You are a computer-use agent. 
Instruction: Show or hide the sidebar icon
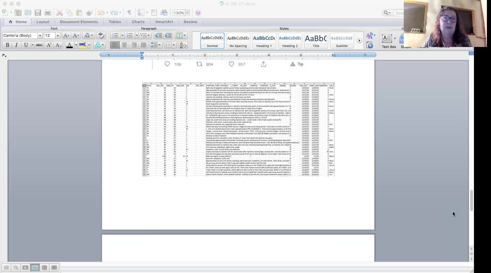pyautogui.click(x=141, y=13)
